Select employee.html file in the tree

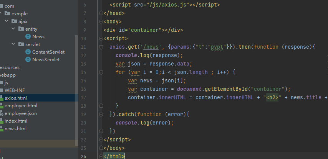pos(21,106)
